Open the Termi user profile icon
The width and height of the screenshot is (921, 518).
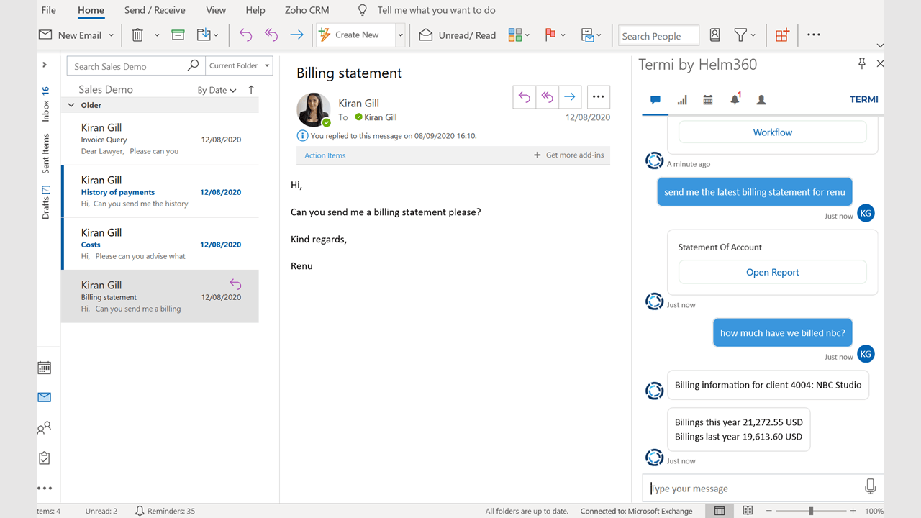(x=761, y=100)
